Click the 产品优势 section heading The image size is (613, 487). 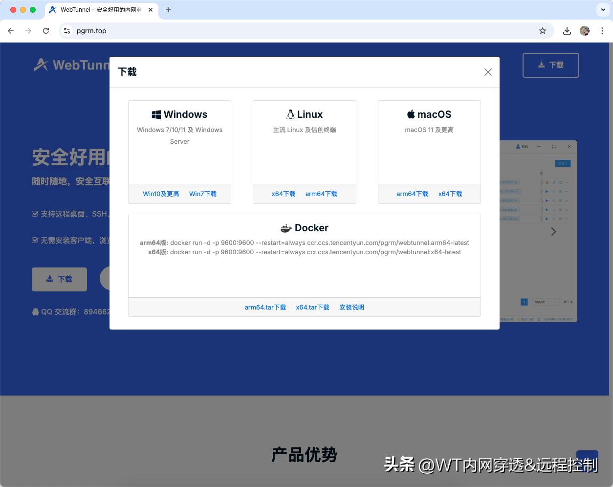click(x=305, y=455)
